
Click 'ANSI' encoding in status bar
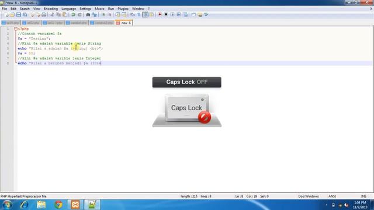point(332,196)
